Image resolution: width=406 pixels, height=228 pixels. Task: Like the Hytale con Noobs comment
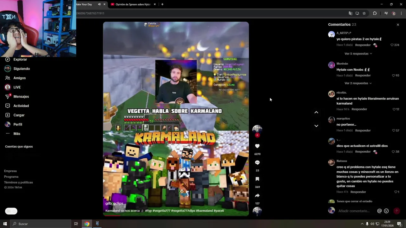pyautogui.click(x=394, y=75)
